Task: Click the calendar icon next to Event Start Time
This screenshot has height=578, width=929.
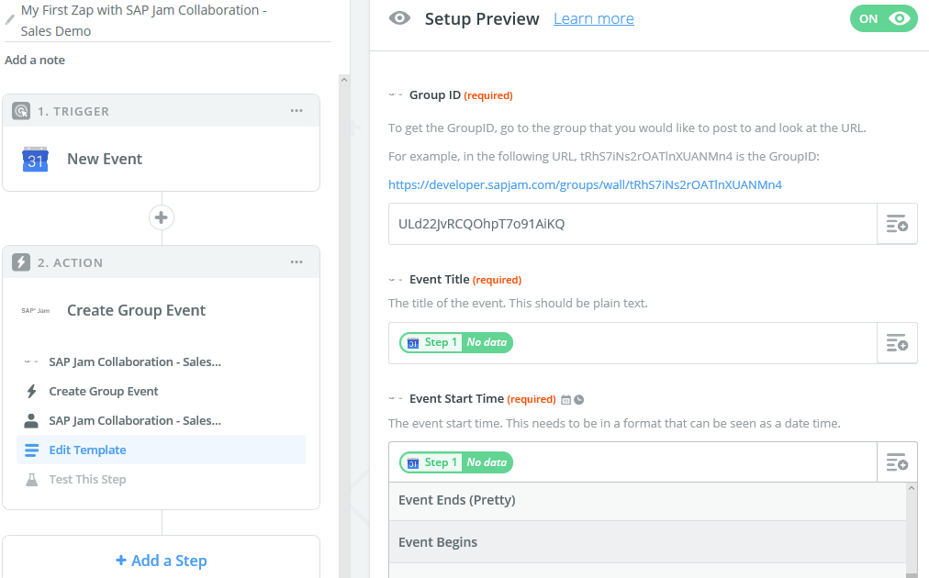Action: (565, 400)
